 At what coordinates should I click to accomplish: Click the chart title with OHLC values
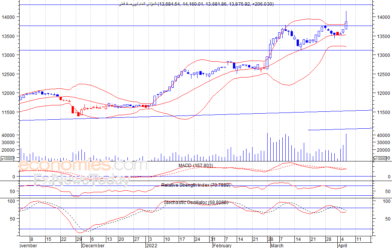tap(196, 4)
